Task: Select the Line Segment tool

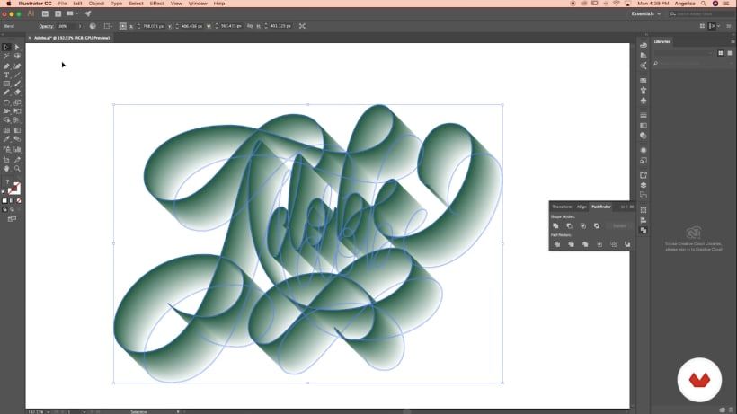Action: tap(17, 75)
